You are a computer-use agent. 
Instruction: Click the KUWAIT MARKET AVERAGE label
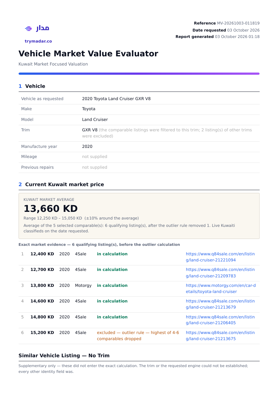(49, 200)
